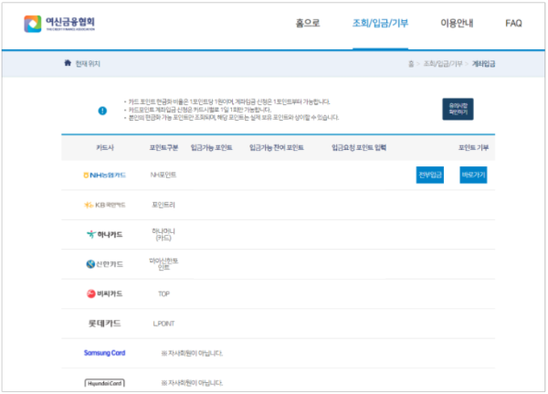
Task: Click the 하나머니(카드) cell
Action: click(x=163, y=234)
